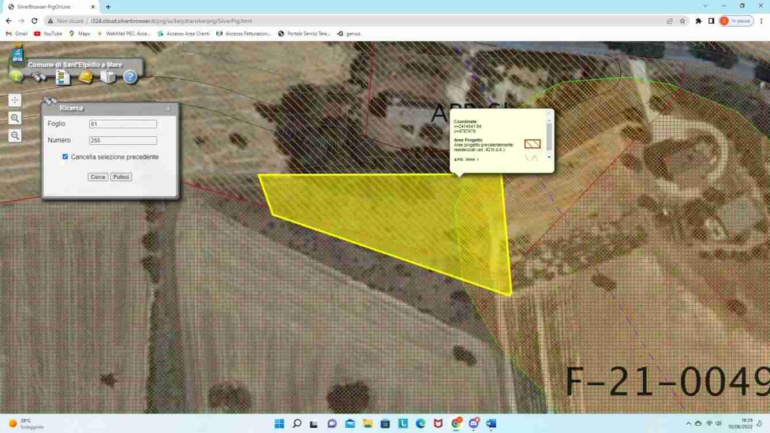The width and height of the screenshot is (770, 433).
Task: Zoom out on the map
Action: (x=15, y=136)
